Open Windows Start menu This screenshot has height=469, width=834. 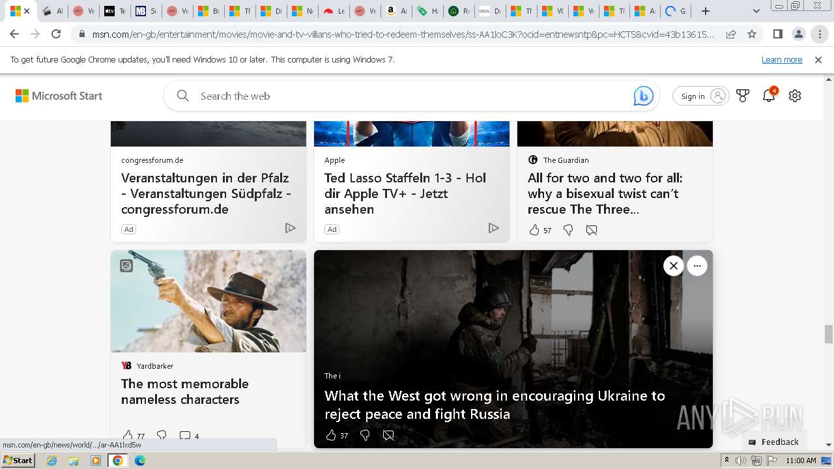18,461
